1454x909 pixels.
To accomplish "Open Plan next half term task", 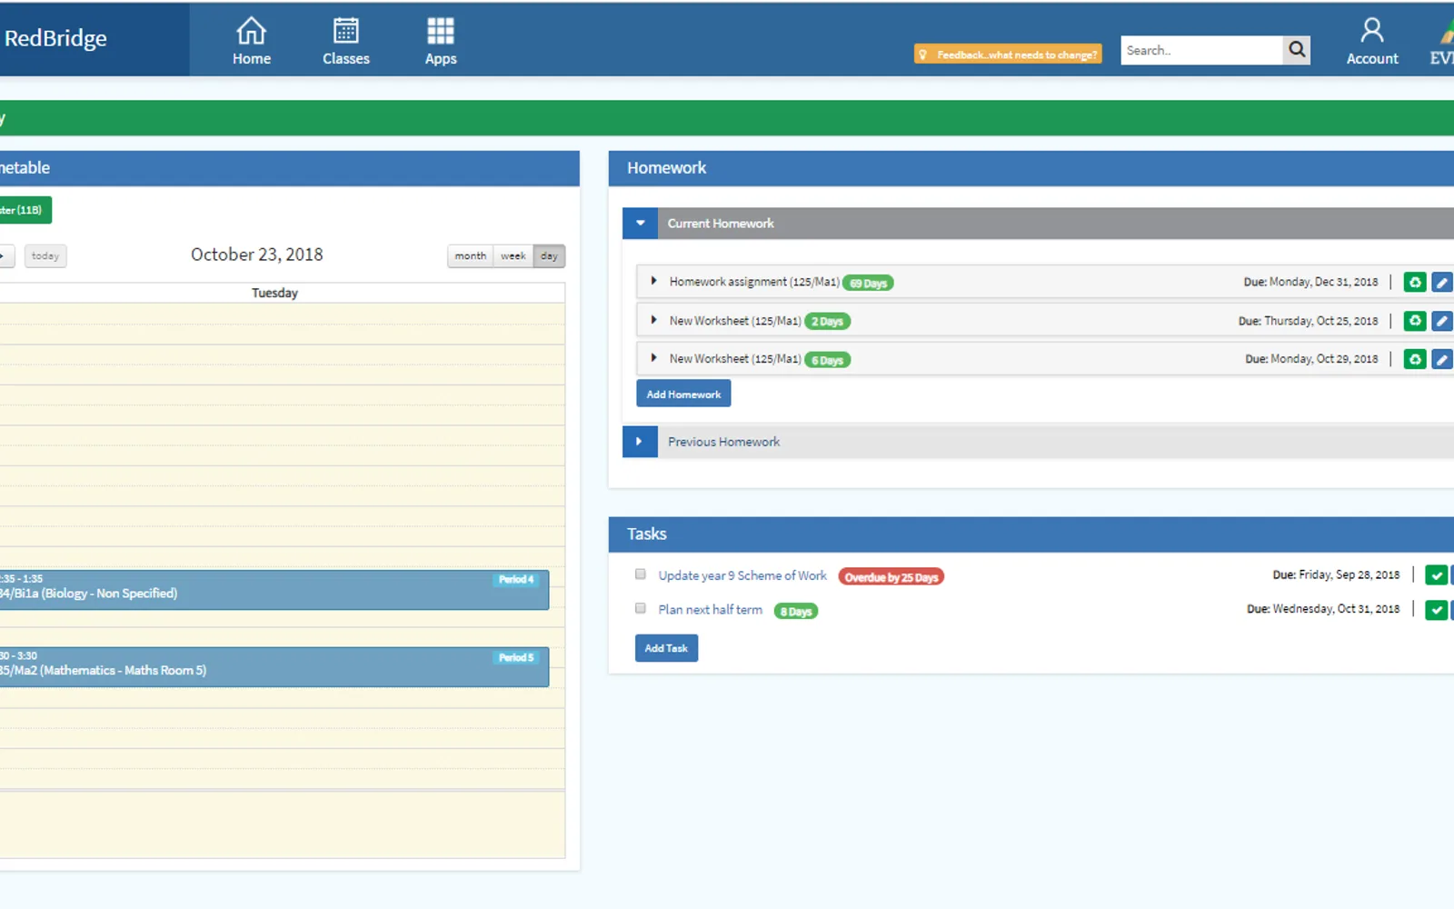I will pos(711,610).
